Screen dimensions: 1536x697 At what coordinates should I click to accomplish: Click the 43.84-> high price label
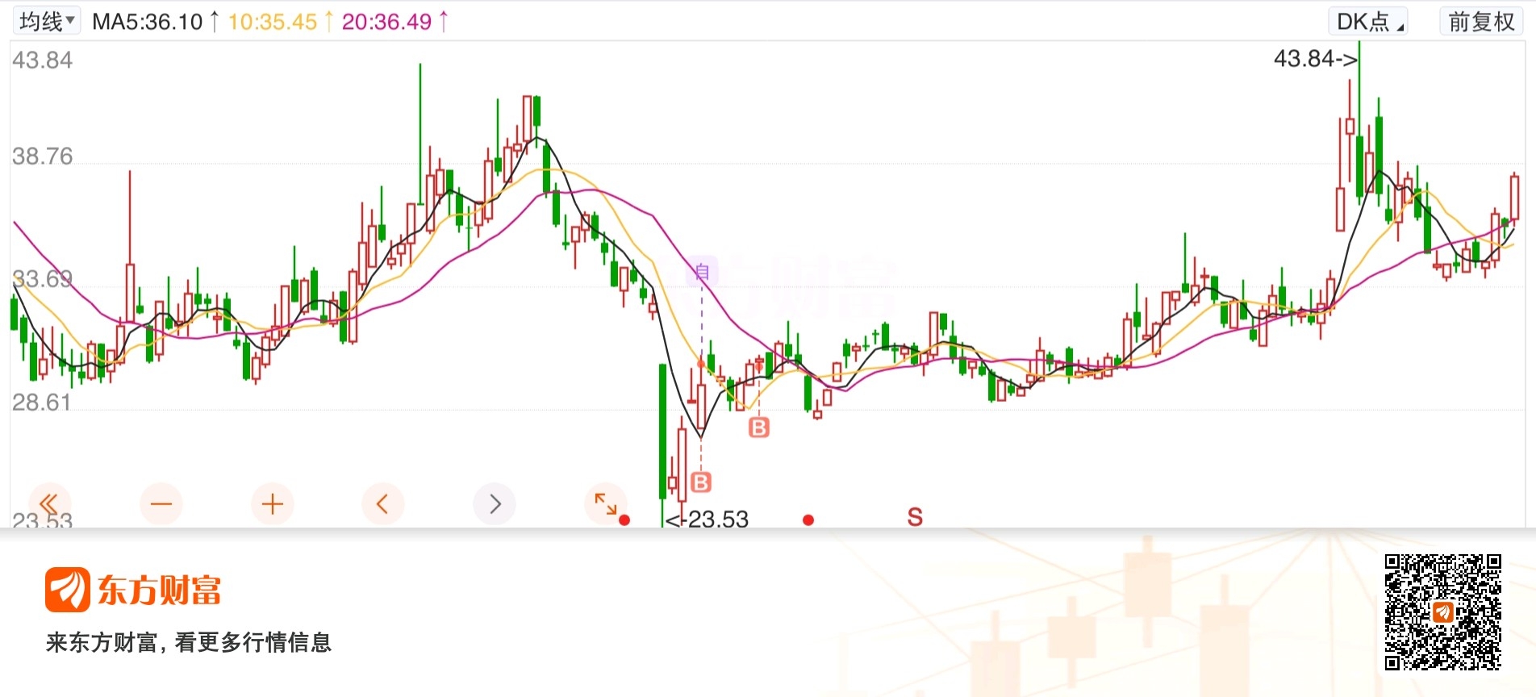(x=1316, y=59)
